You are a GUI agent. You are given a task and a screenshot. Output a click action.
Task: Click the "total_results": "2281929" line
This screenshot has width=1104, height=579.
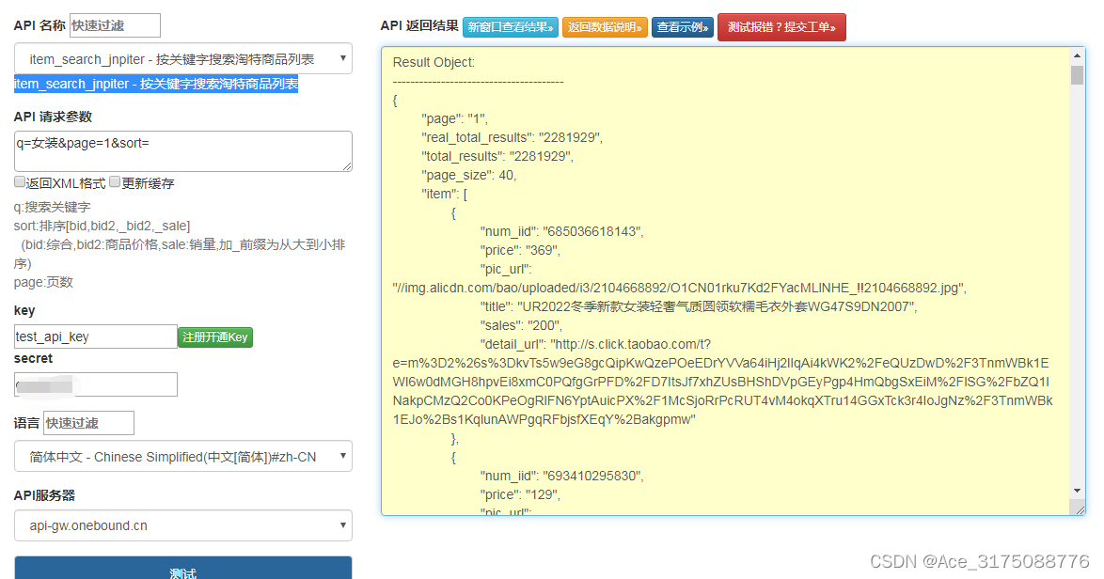point(497,156)
